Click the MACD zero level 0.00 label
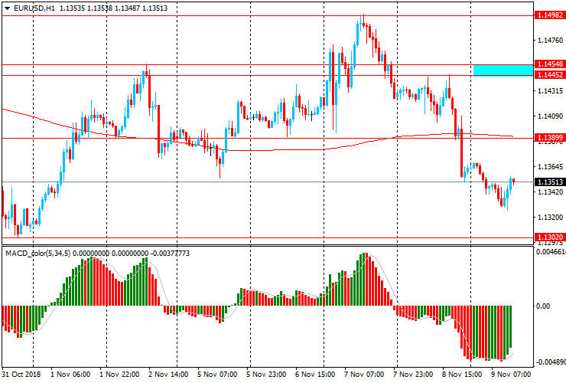 [543, 306]
